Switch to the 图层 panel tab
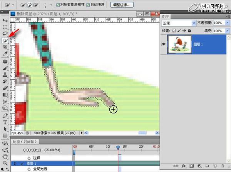Screen dimensions: 231x172 tap(166, 17)
